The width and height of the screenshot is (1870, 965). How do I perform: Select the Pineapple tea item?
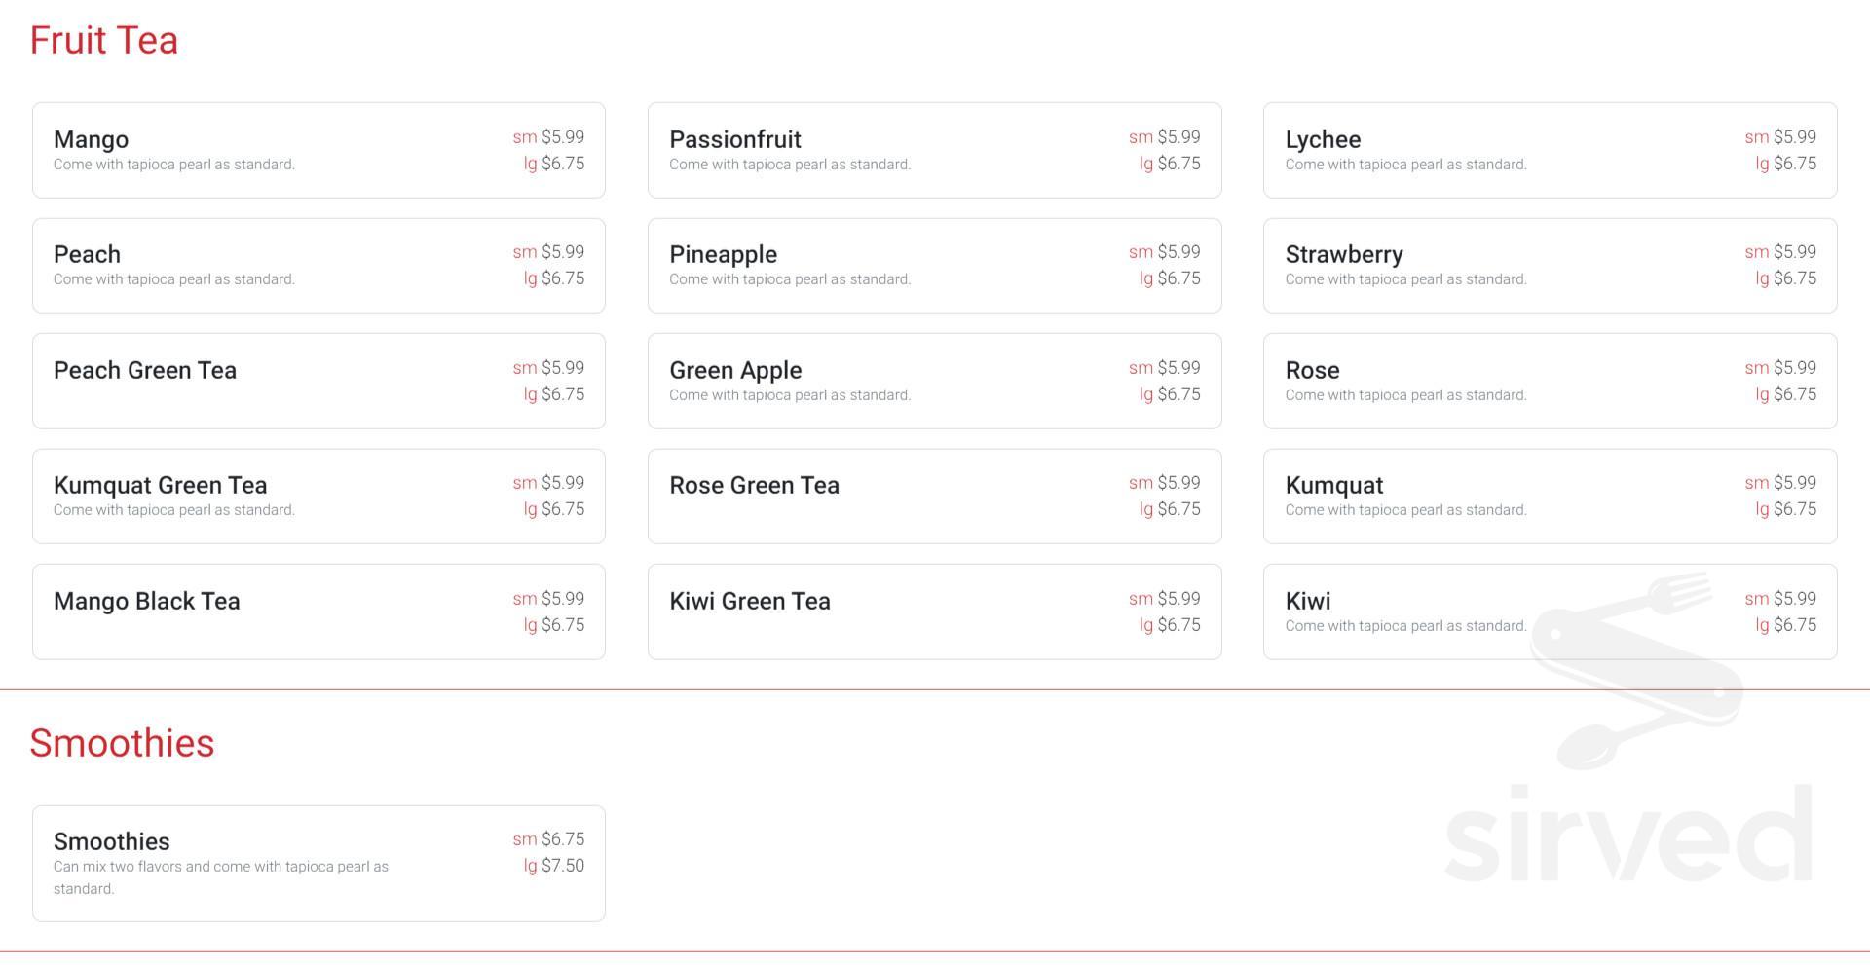click(934, 266)
